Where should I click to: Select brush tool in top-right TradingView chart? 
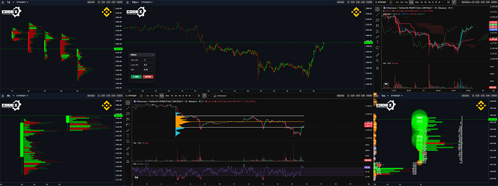pos(377,36)
